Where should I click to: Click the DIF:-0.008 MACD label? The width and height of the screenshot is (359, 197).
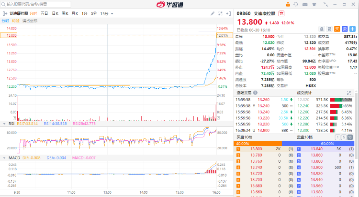point(32,158)
